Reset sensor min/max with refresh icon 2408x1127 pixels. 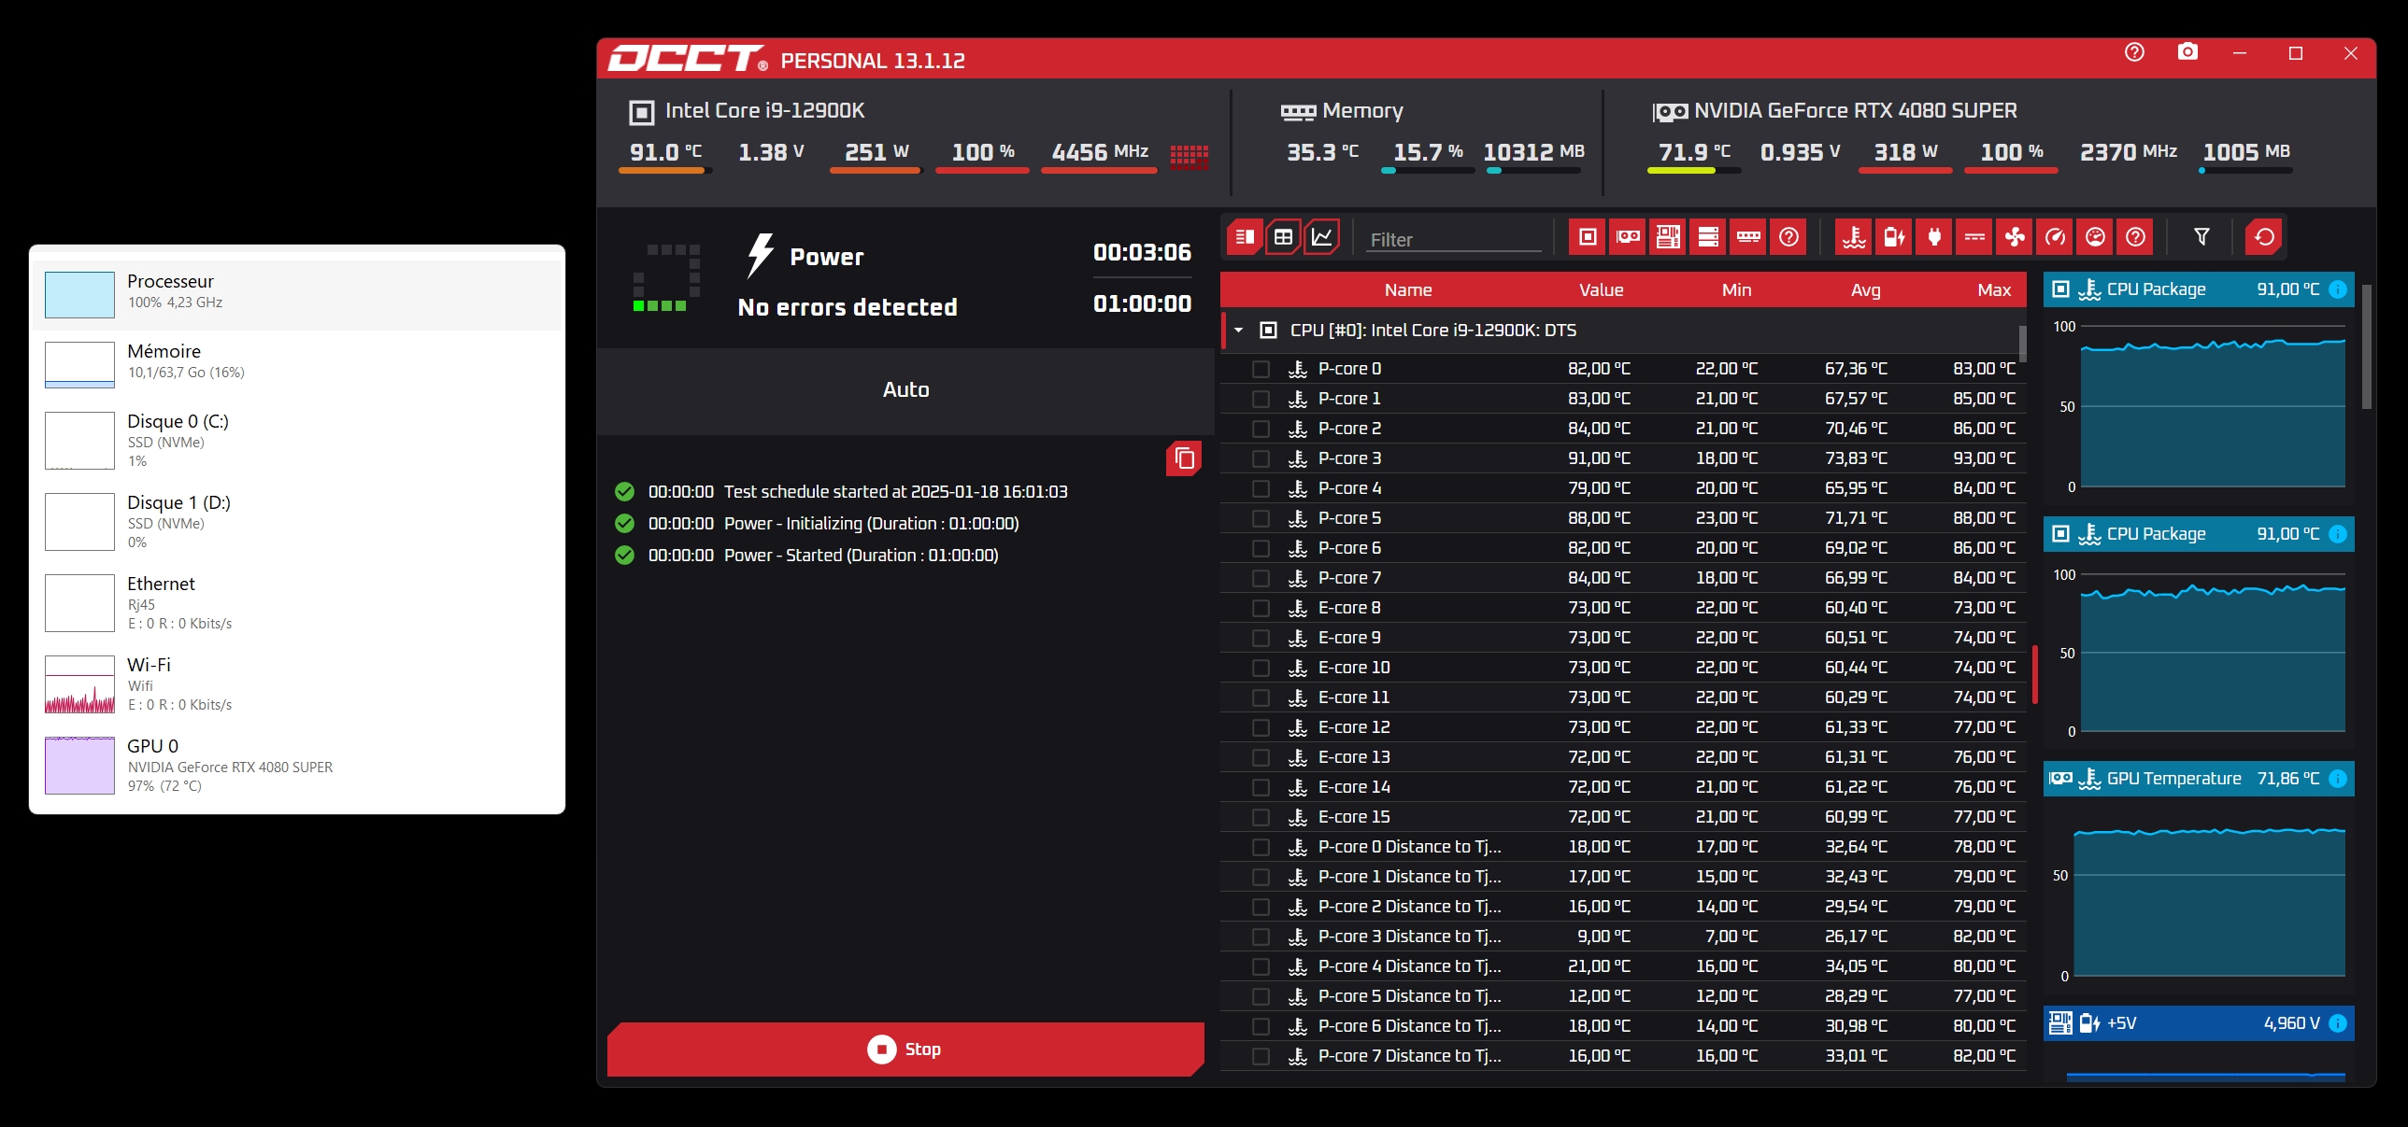[2263, 237]
